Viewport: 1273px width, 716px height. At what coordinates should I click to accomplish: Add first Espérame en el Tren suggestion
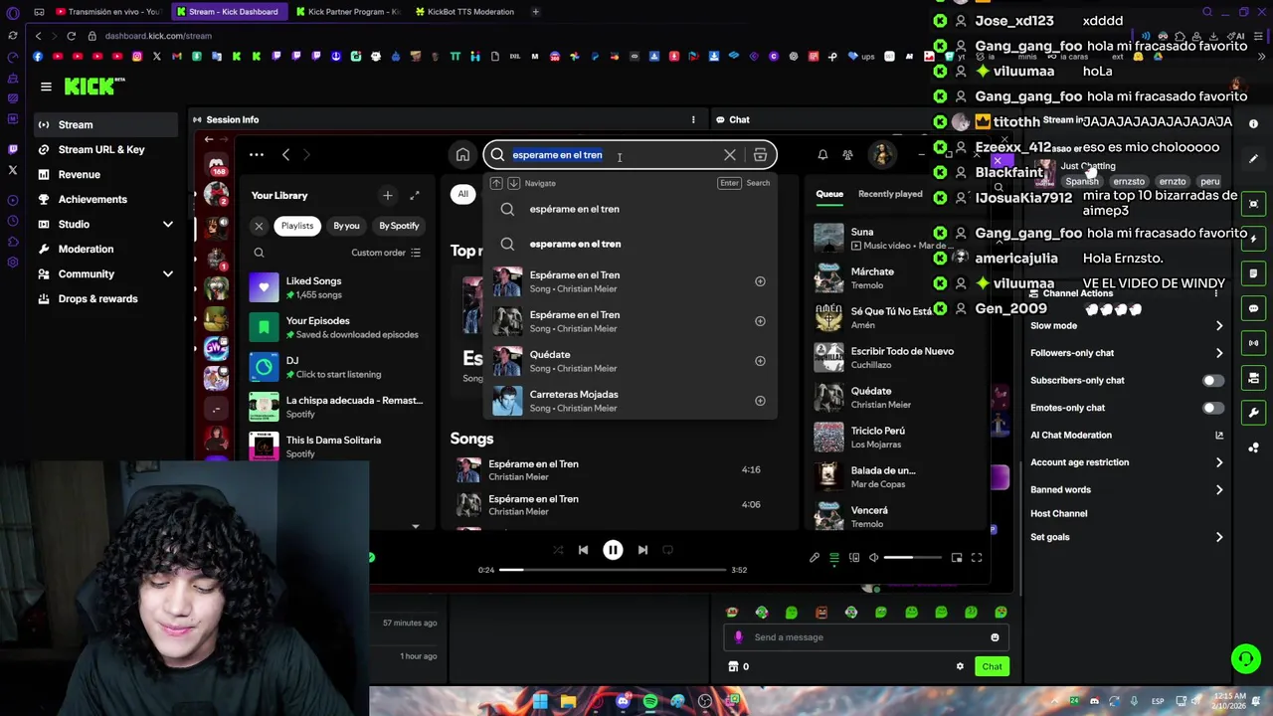point(760,281)
